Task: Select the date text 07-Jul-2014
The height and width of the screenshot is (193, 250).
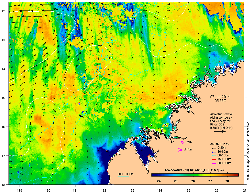Action: pos(220,97)
